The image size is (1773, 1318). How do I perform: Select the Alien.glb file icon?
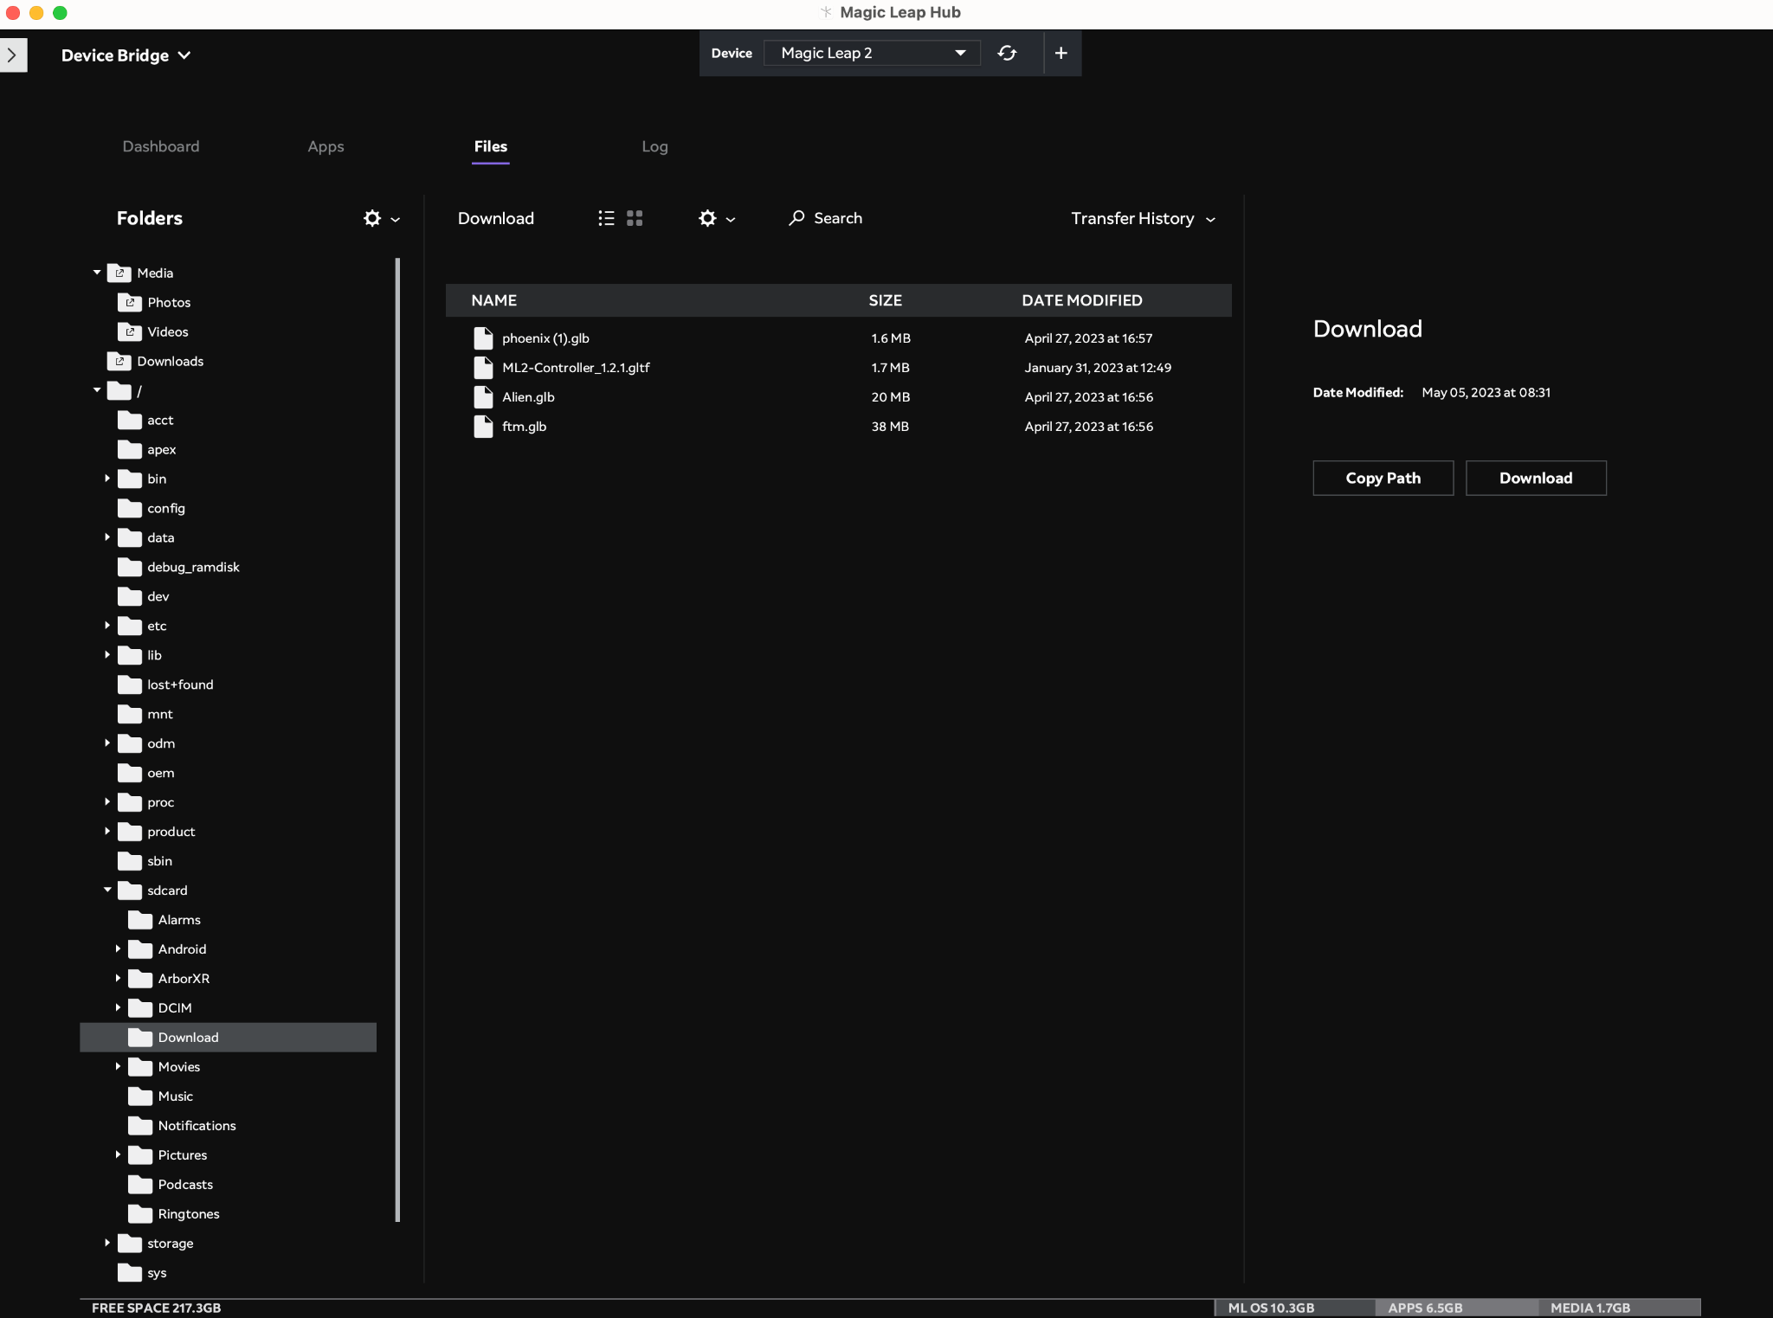[483, 397]
